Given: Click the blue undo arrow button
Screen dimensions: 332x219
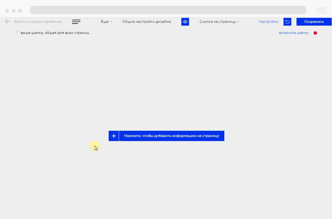Looking at the screenshot, I should pos(287,22).
